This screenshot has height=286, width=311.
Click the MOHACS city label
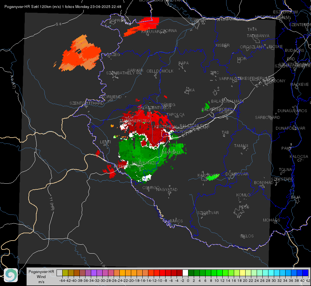[271, 220]
